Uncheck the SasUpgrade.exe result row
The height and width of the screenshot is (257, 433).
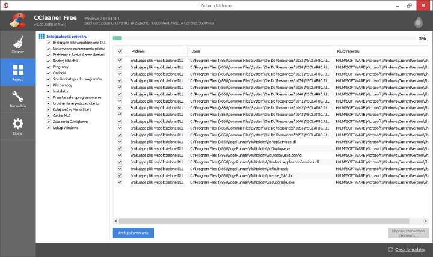coord(120,182)
